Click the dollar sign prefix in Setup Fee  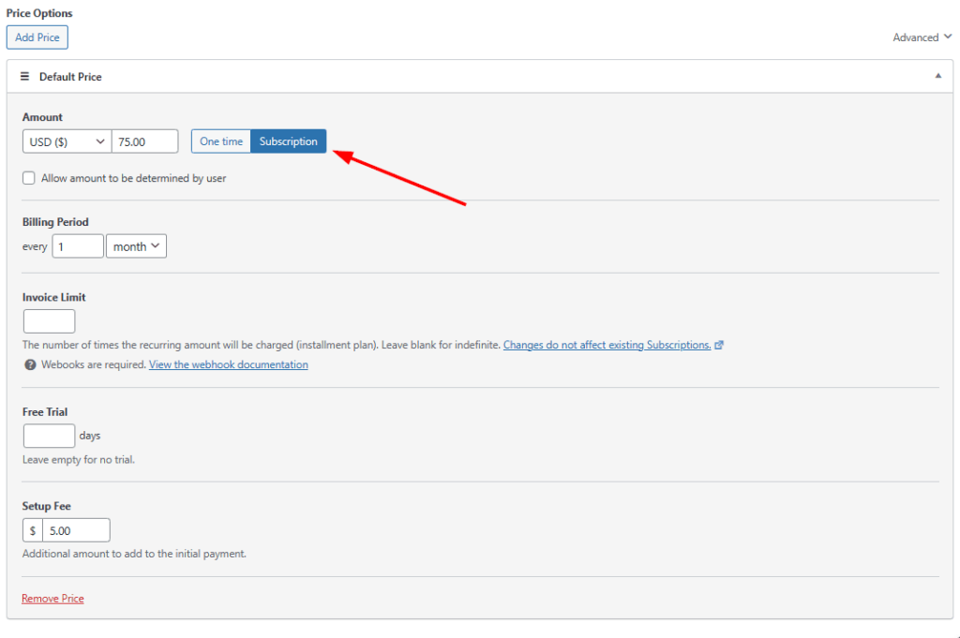click(33, 530)
